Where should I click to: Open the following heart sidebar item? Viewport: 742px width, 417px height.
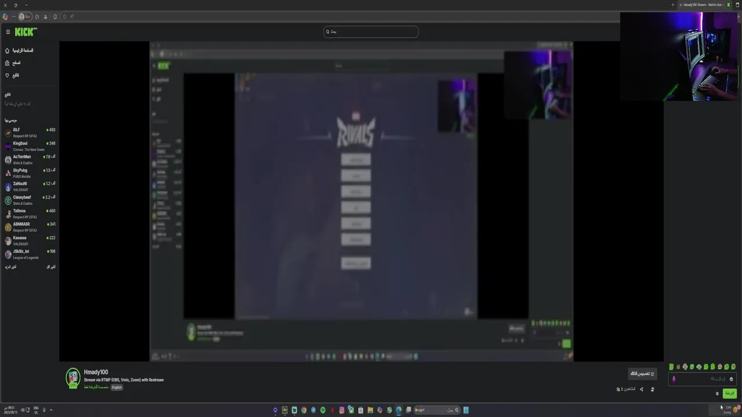click(x=12, y=75)
